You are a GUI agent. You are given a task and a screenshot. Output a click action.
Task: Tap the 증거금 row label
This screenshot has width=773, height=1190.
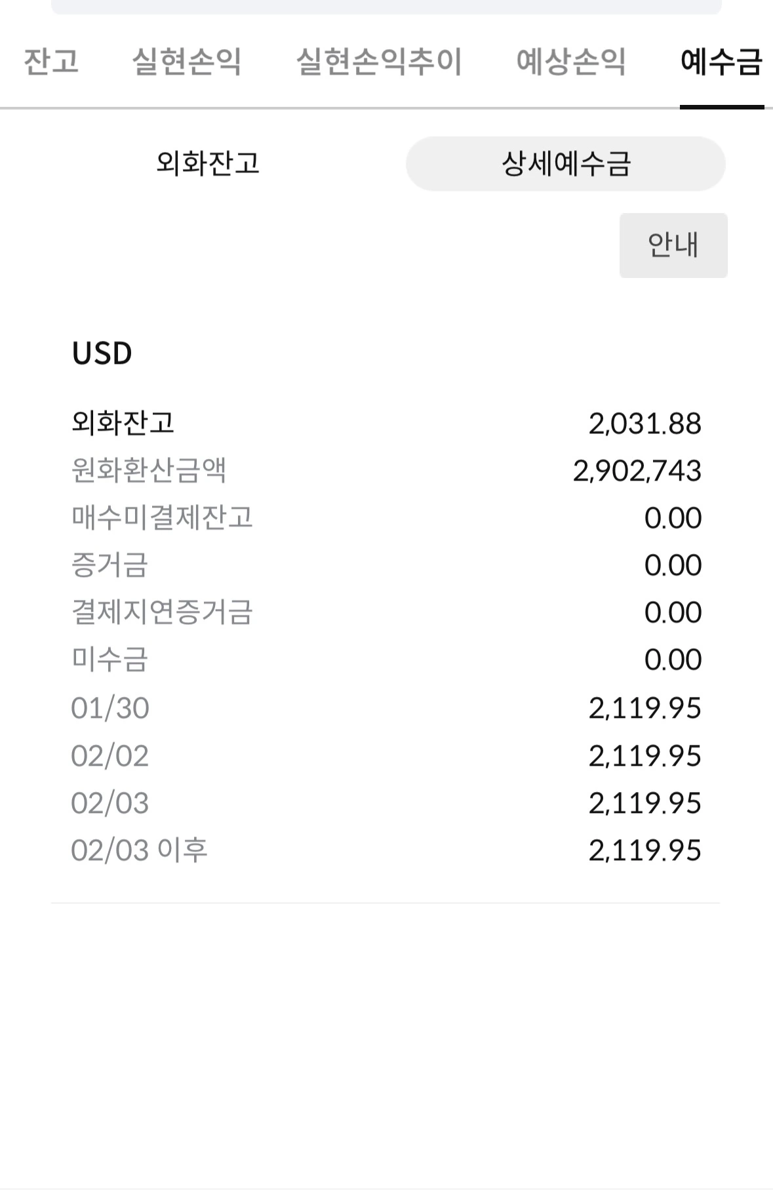109,565
